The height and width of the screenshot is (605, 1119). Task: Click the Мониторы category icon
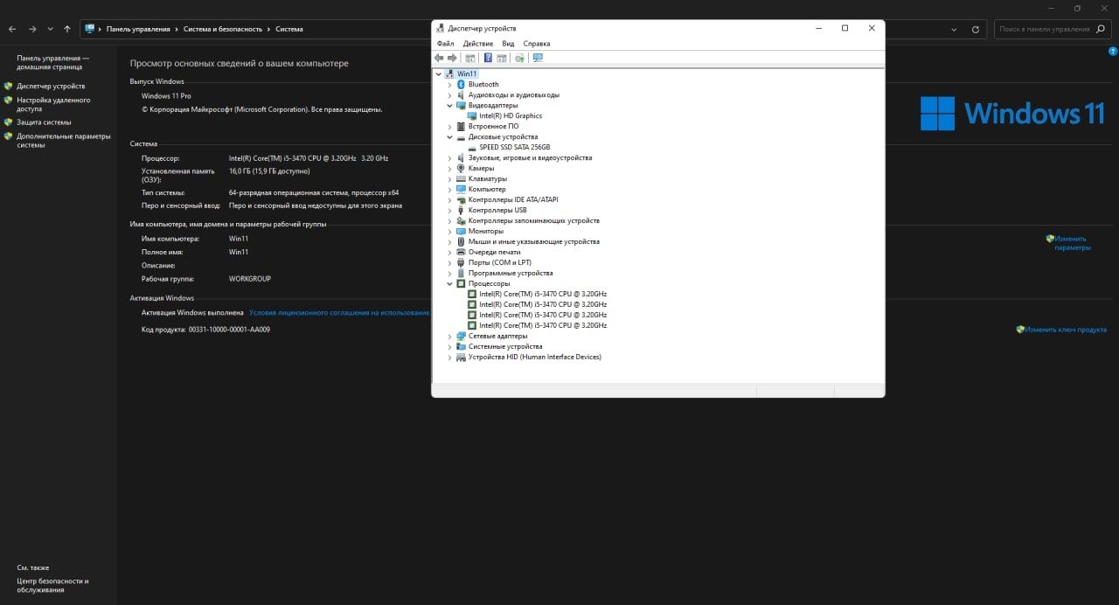[461, 231]
